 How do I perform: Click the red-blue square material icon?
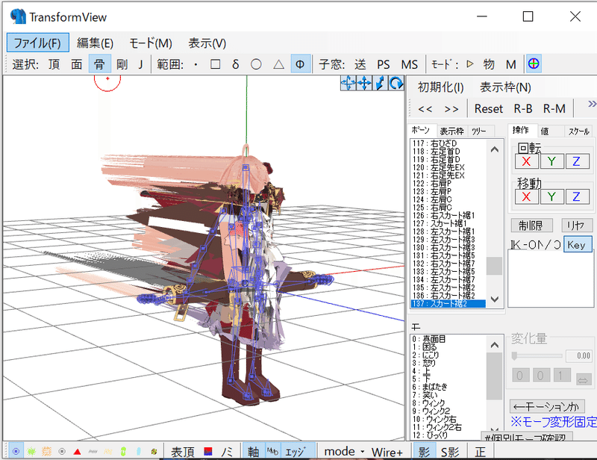[x=208, y=452]
